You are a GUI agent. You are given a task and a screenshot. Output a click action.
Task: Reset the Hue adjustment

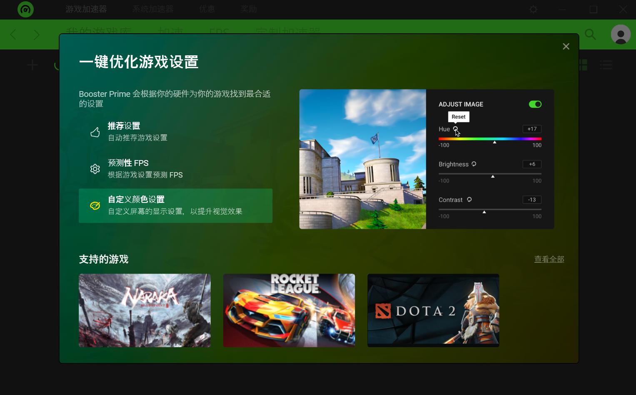[455, 129]
